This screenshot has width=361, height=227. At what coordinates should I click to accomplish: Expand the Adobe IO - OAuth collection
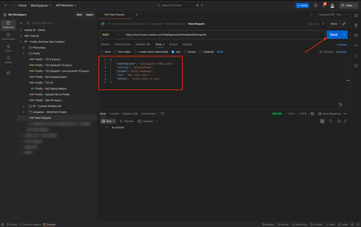[x=21, y=30]
